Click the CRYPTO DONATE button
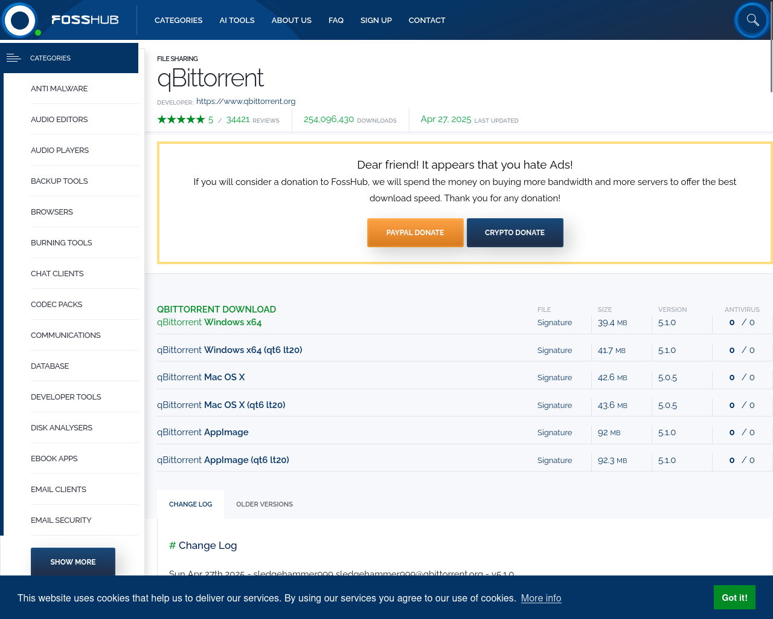 515,233
